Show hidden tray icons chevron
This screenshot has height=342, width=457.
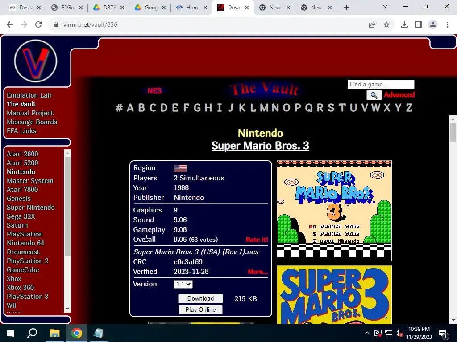click(367, 333)
